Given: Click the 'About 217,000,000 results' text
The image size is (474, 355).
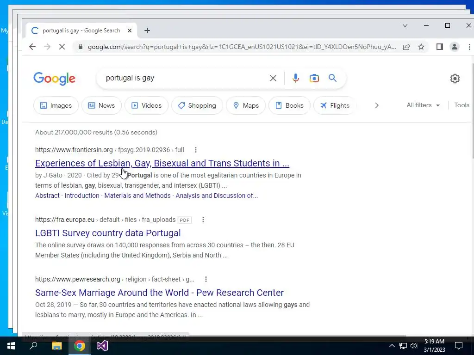Looking at the screenshot, I should point(96,132).
